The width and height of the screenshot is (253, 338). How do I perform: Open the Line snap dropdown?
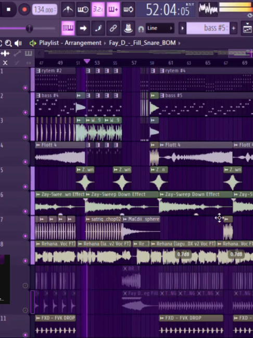(x=160, y=28)
